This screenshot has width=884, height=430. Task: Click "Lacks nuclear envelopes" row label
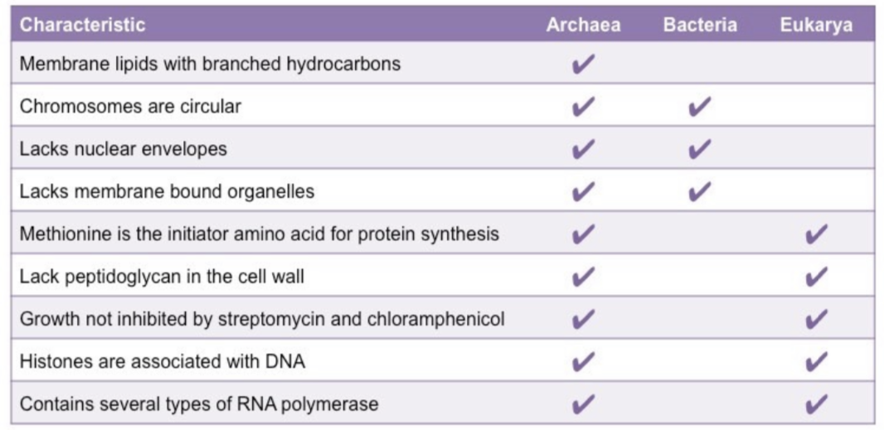click(x=123, y=149)
